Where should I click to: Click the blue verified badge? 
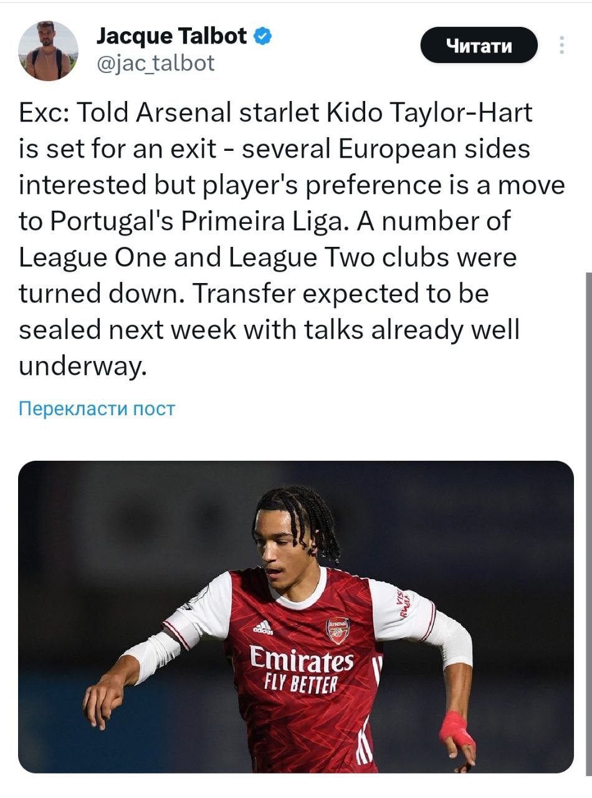tap(263, 36)
